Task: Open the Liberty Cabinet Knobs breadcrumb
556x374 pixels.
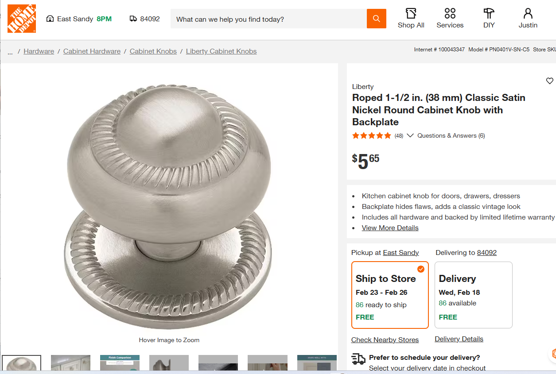Action: point(221,51)
